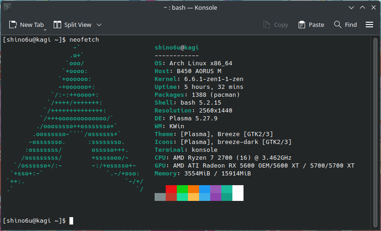Click the bright green color block
Screen dimensions: 381x231
click(182, 189)
